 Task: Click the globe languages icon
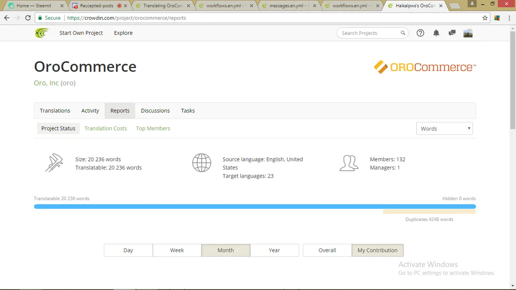click(x=202, y=163)
